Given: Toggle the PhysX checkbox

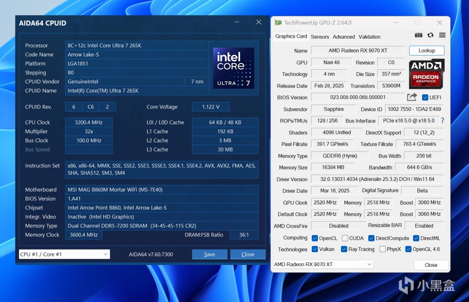Looking at the screenshot, I should pyautogui.click(x=383, y=249).
